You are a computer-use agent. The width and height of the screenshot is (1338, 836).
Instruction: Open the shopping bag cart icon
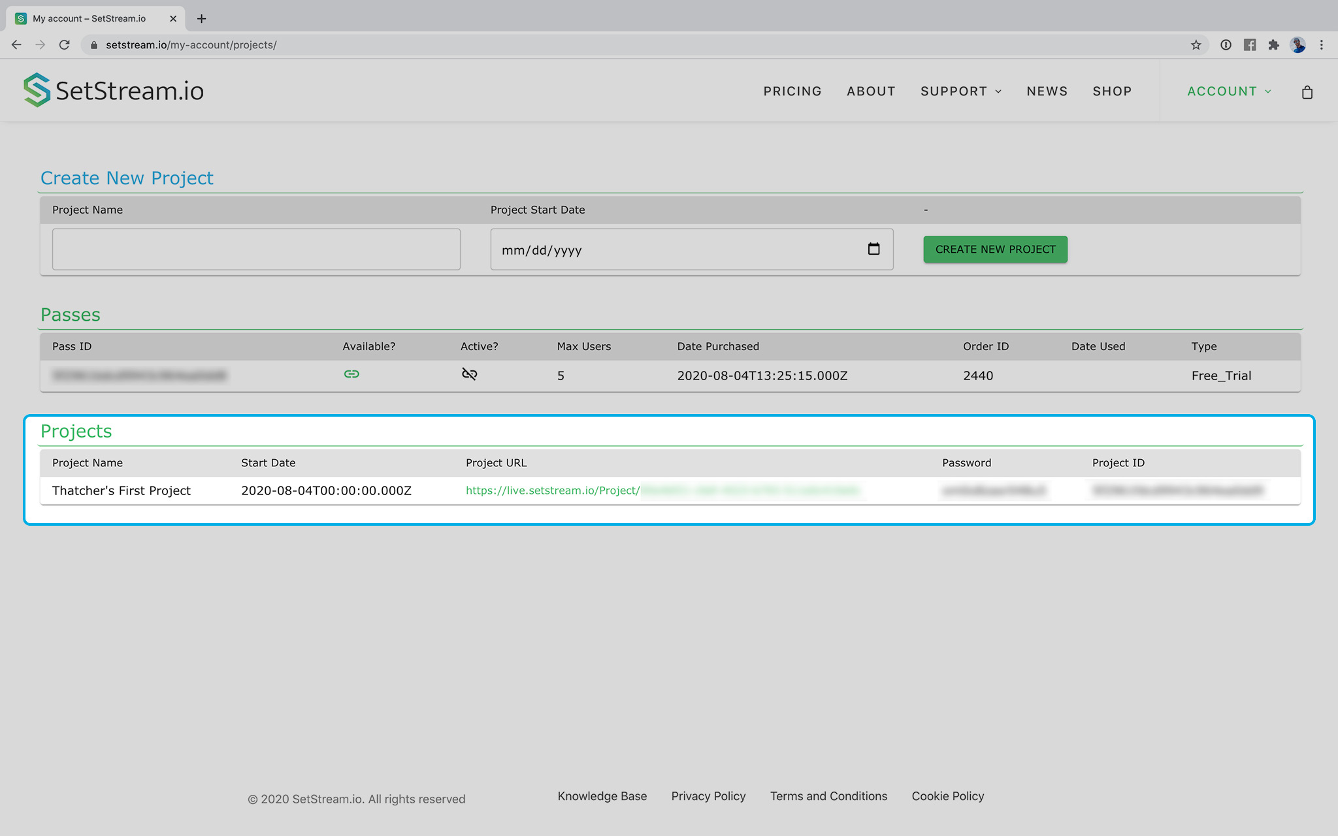point(1307,92)
